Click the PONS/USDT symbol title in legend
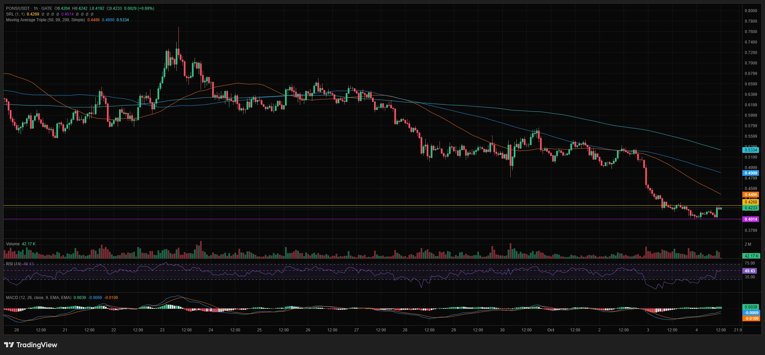Viewport: 765px width, 355px height. [x=19, y=8]
